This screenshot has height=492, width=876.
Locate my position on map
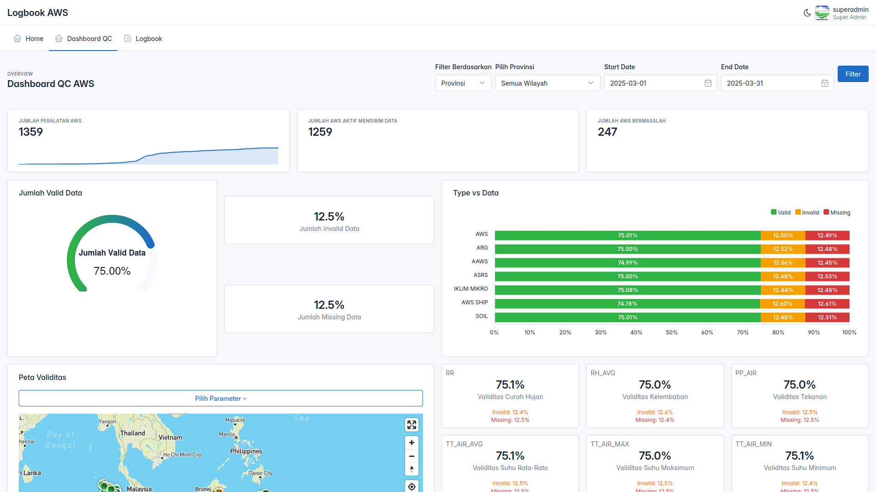tap(412, 487)
